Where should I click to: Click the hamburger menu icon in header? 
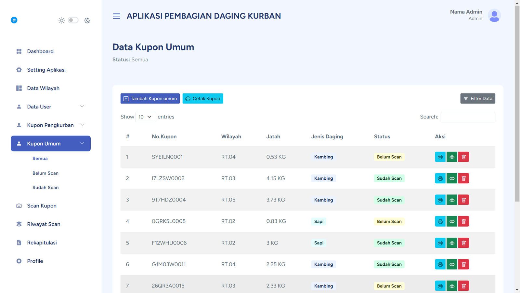116,16
